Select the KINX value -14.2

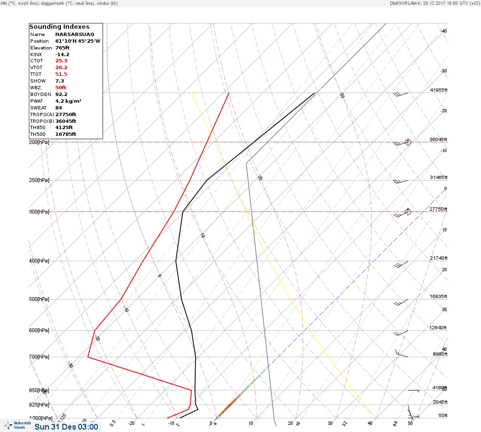click(x=62, y=55)
